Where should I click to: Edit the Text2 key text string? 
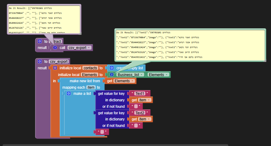(140, 113)
